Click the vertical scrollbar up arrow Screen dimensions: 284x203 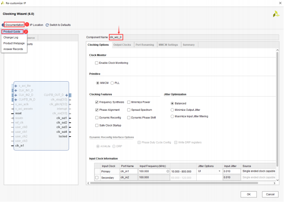pyautogui.click(x=277, y=50)
